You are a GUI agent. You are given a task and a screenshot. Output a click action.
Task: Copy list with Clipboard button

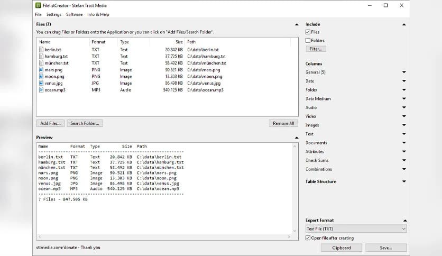tap(342, 248)
